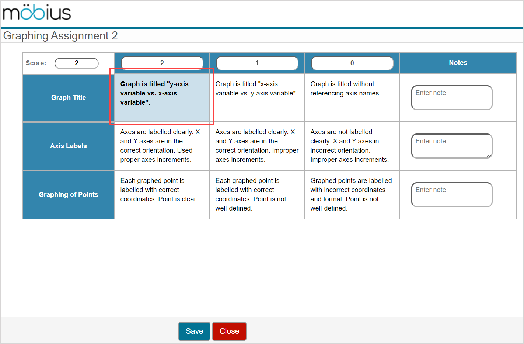This screenshot has height=344, width=524.
Task: Select Axis Labels cell for score 0
Action: tap(352, 146)
